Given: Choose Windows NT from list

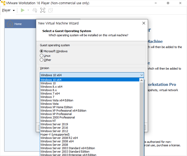Looking at the screenshot, I should (90, 121).
